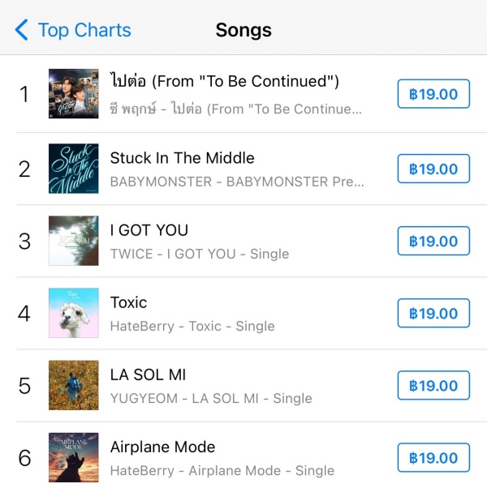The height and width of the screenshot is (488, 487).
Task: Select the I GOT YOU song title
Action: pos(149,230)
